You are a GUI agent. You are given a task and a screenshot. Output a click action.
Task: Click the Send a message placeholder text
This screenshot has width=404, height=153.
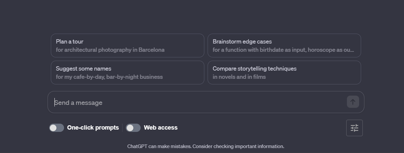point(79,103)
